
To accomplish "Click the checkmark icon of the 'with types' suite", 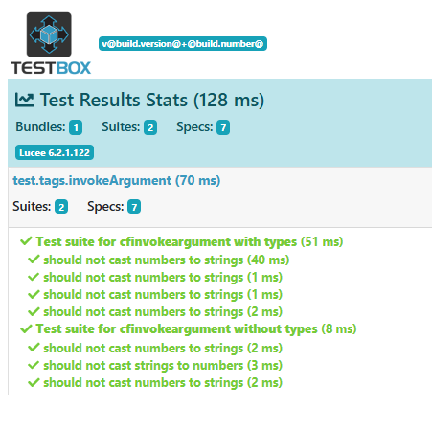I will 26,241.
